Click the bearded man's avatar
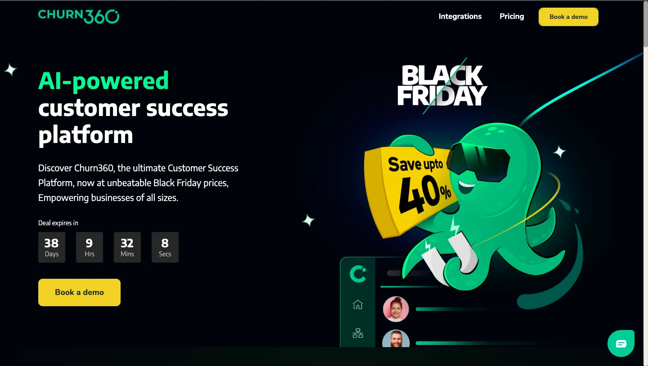Image resolution: width=648 pixels, height=366 pixels. click(396, 339)
